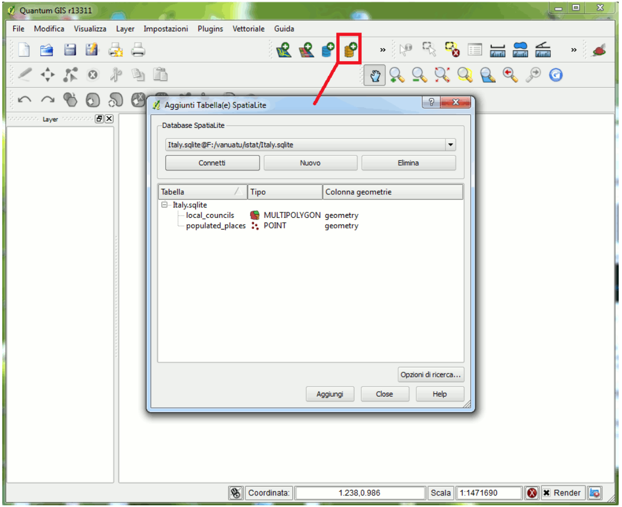Click the Nuovo button
Screen dimensions: 622x507
(x=310, y=163)
